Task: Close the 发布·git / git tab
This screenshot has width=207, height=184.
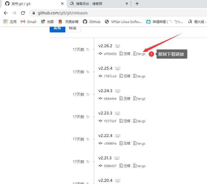Action: coord(62,4)
